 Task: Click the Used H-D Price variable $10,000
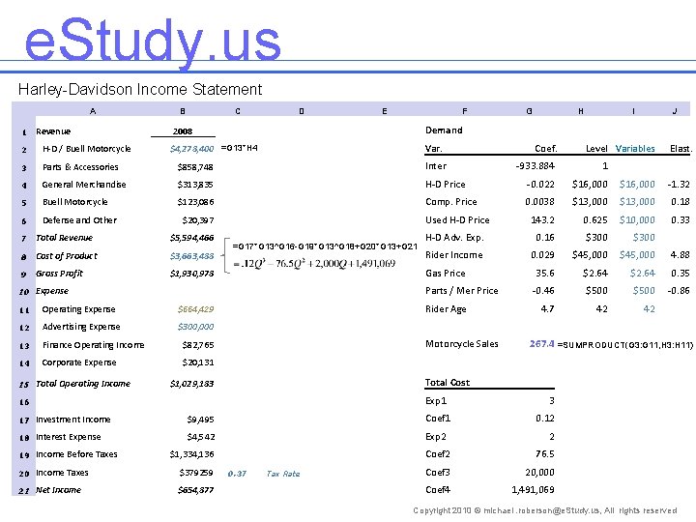coord(637,219)
